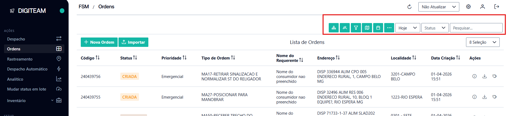Expand the Status filter dropdown

(435, 28)
